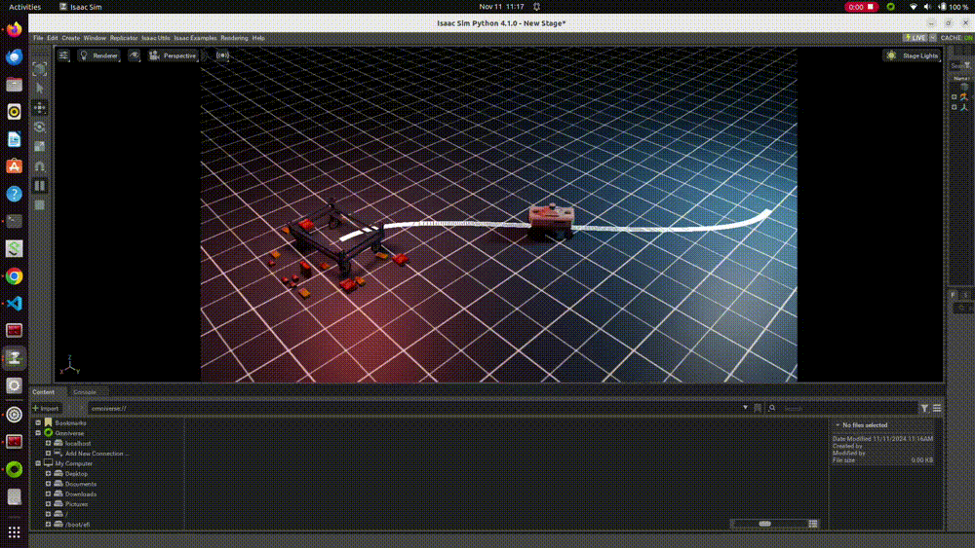Open the dropdown next to LIVE
The image size is (975, 548).
coord(933,38)
